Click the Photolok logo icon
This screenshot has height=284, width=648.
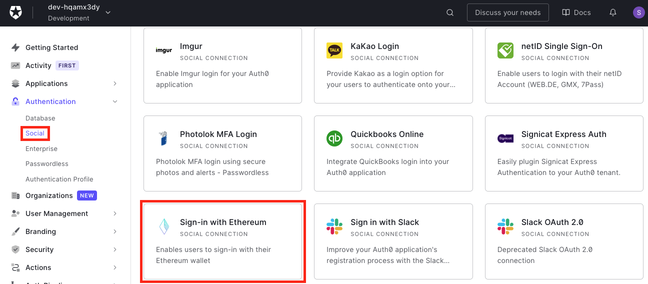tap(164, 138)
